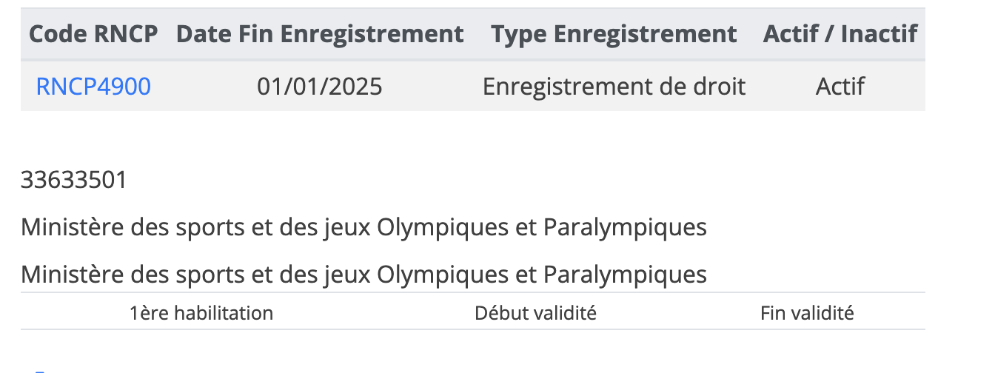Click the 1ère habilitation column header
Screen dimensions: 995x373
click(201, 313)
